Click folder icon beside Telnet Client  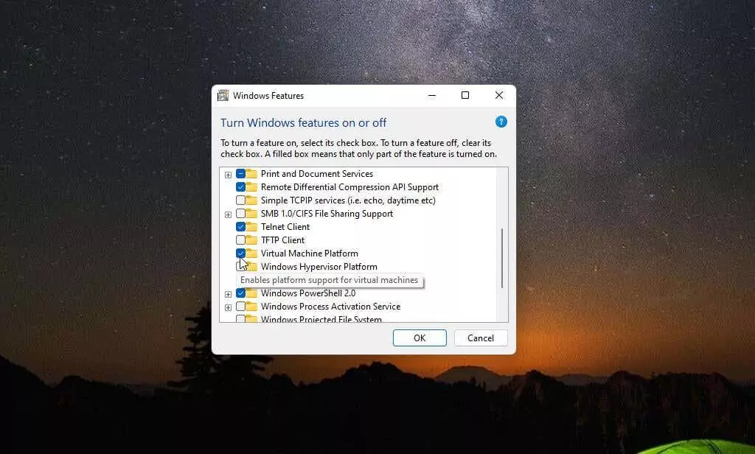(x=251, y=227)
